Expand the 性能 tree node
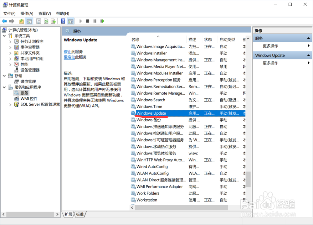The height and width of the screenshot is (225, 313). pyautogui.click(x=10, y=64)
